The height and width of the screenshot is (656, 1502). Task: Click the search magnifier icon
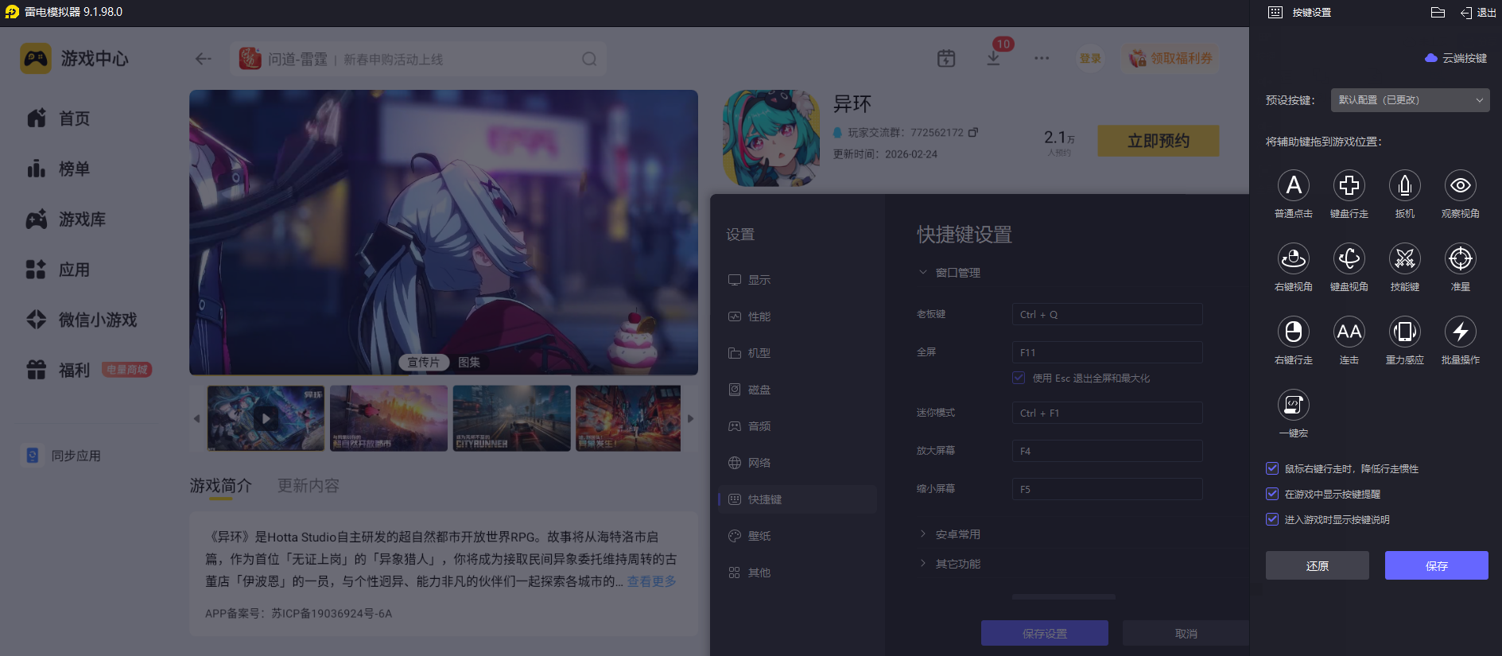pyautogui.click(x=589, y=59)
